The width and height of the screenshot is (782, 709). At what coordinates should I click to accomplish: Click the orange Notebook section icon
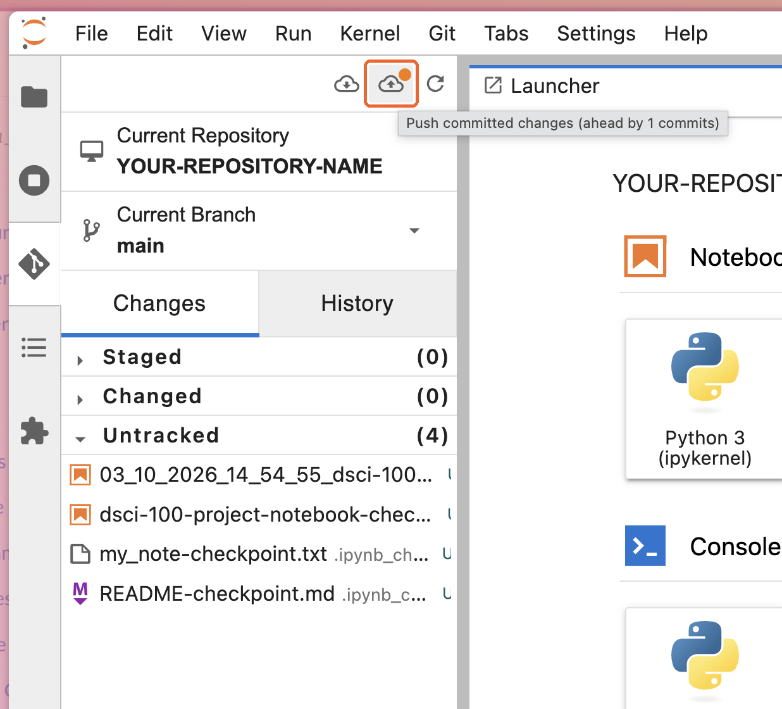tap(645, 256)
